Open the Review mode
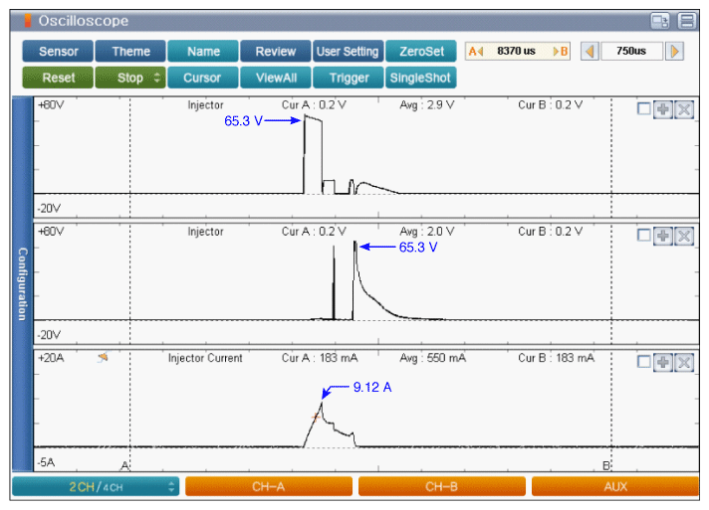Viewport: 709px width, 510px height. coord(276,51)
